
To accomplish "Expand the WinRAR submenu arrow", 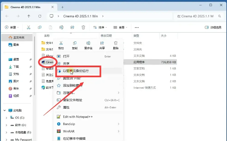I will (118, 131).
